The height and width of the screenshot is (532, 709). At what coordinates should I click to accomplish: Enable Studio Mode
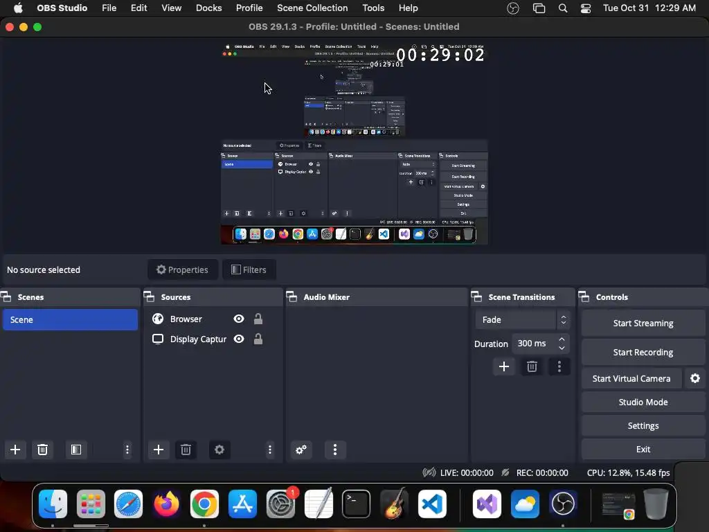point(643,402)
